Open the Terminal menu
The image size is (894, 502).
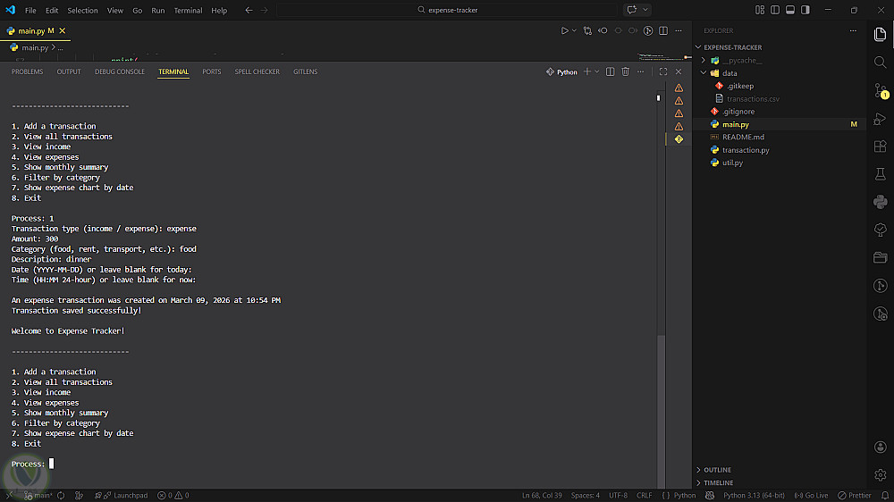point(188,11)
